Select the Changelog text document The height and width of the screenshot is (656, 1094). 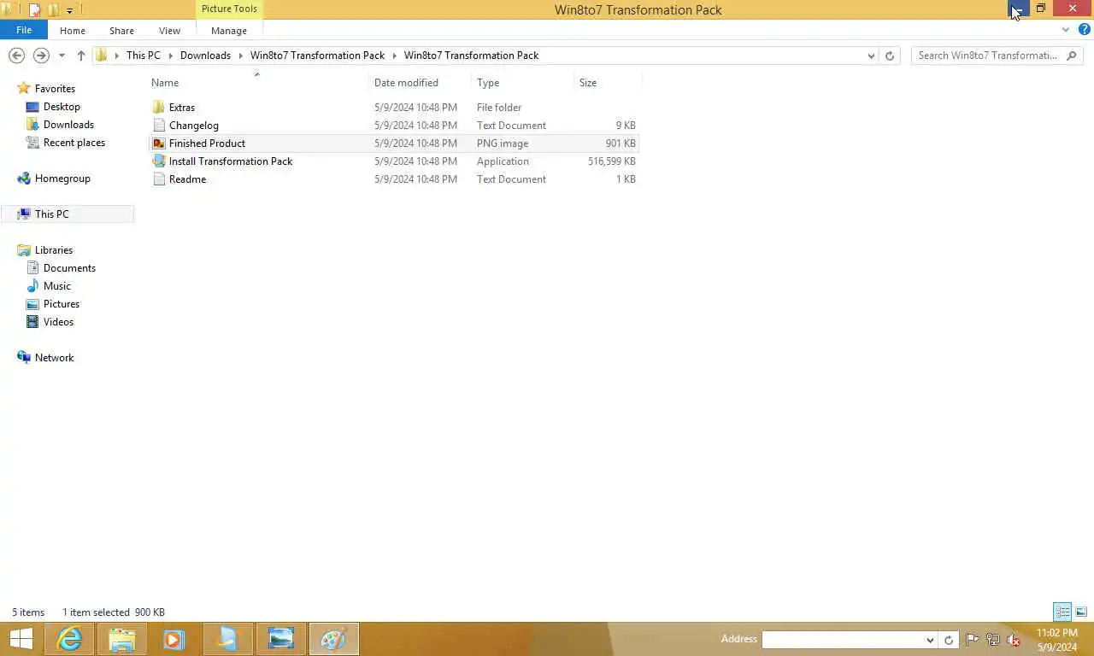tap(194, 126)
